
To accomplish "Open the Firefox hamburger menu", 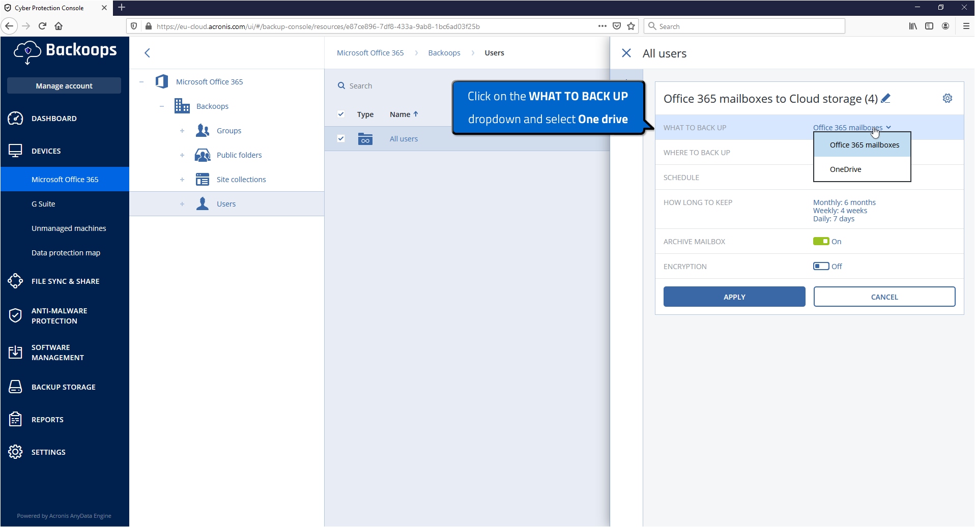I will [x=966, y=26].
